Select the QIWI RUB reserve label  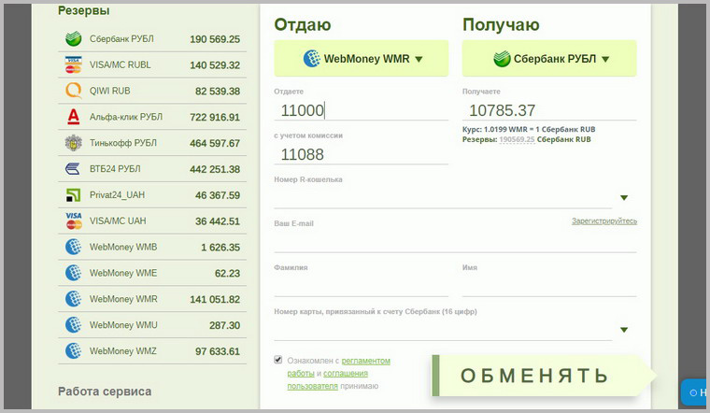coord(109,91)
